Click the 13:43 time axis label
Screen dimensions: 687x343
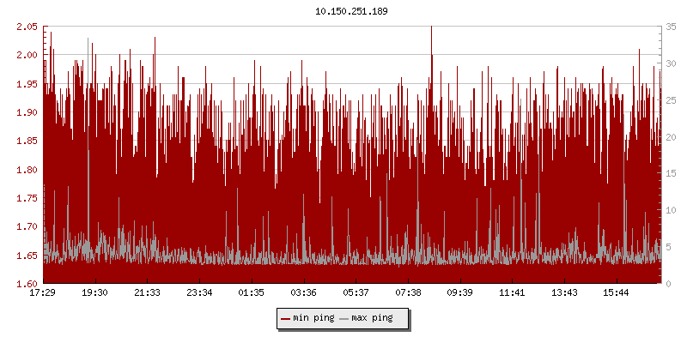pyautogui.click(x=564, y=292)
